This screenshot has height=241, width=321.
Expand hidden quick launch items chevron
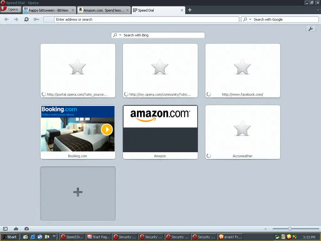click(54, 236)
